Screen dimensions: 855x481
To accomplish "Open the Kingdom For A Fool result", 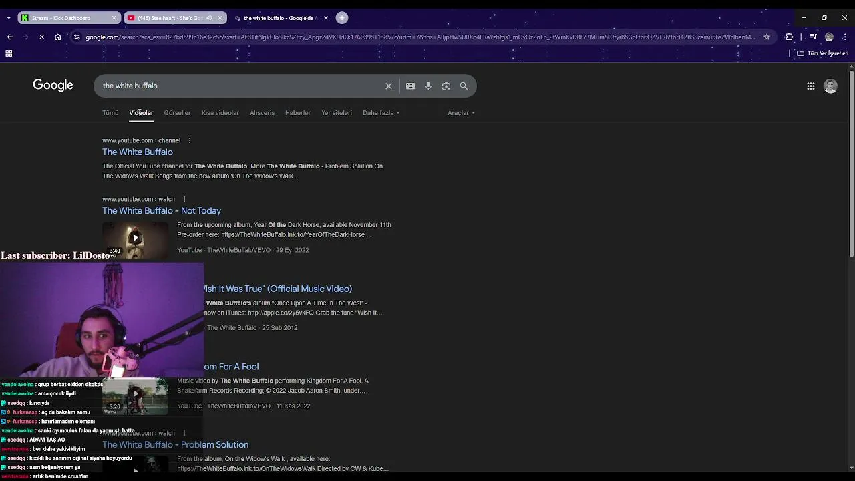I will [x=231, y=367].
